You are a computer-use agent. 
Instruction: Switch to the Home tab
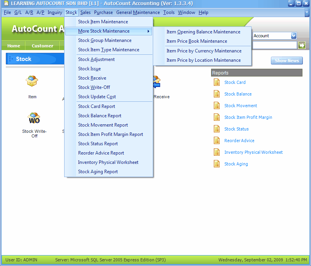pyautogui.click(x=14, y=46)
